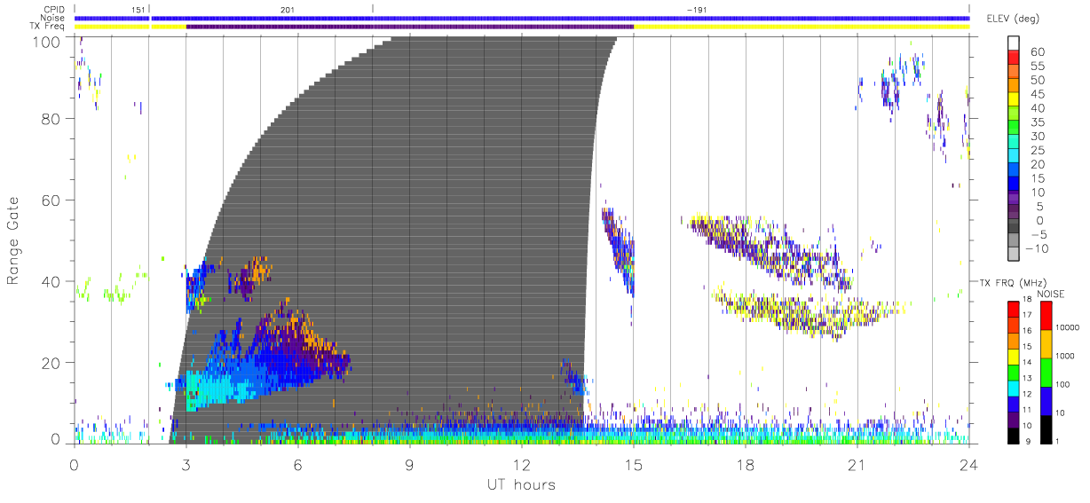Click CPID value '151'
Viewport: 1090px width, 503px height.
(x=138, y=9)
